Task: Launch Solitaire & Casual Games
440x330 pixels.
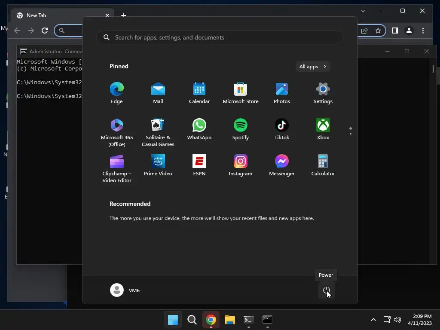Action: point(158,132)
